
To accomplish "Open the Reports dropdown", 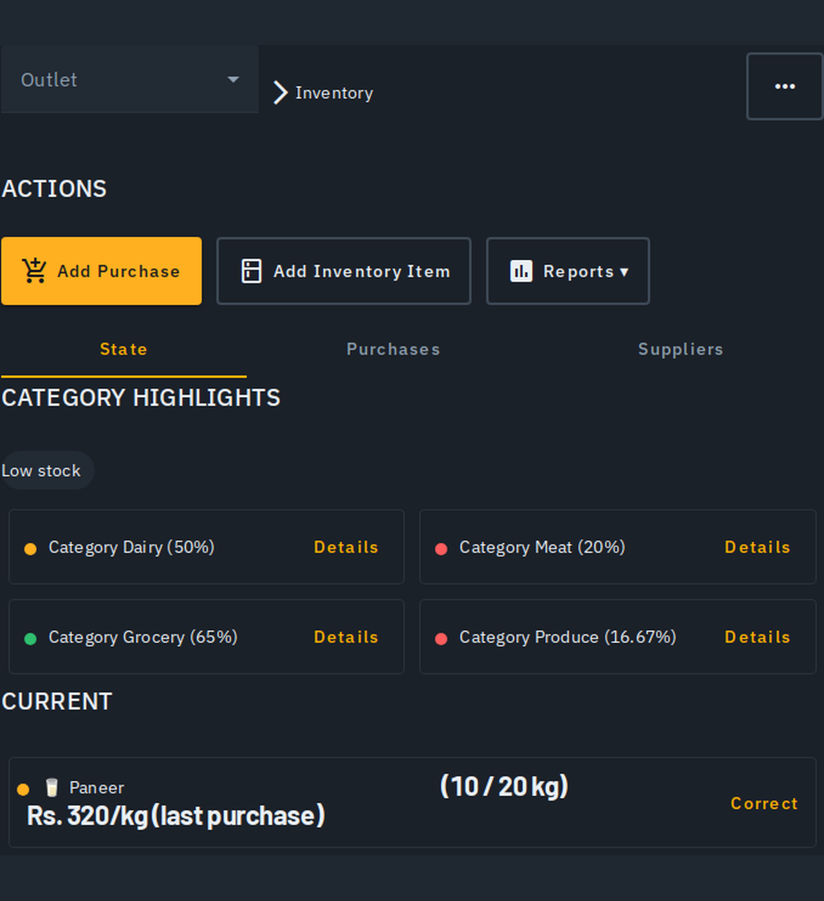I will click(568, 271).
